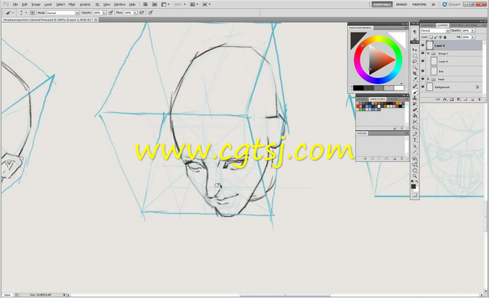
Task: Toggle Lock position icon
Action: [x=440, y=37]
